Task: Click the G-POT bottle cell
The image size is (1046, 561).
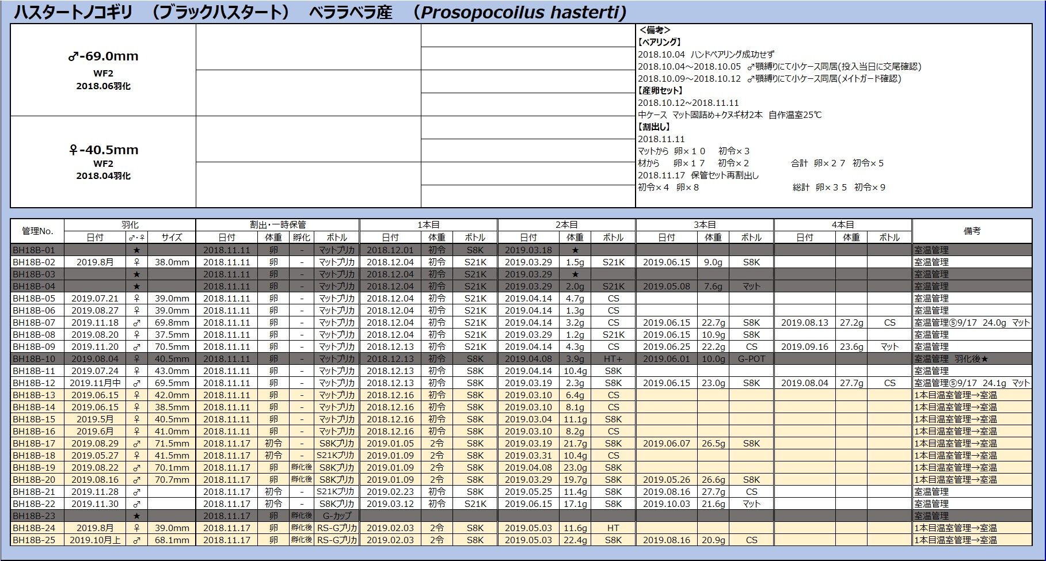Action: point(751,358)
